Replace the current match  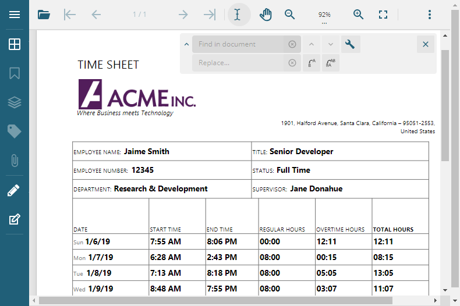312,63
